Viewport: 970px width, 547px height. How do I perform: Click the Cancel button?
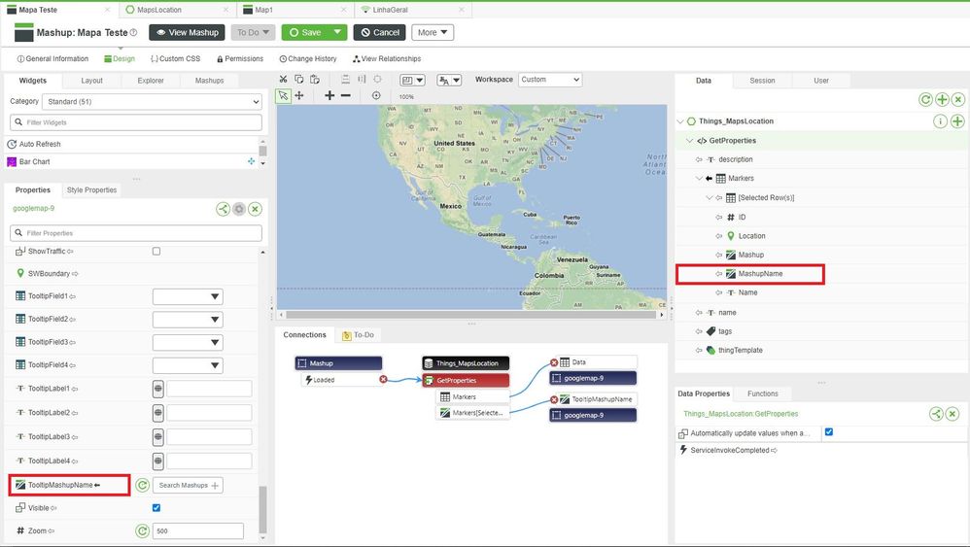tap(382, 32)
